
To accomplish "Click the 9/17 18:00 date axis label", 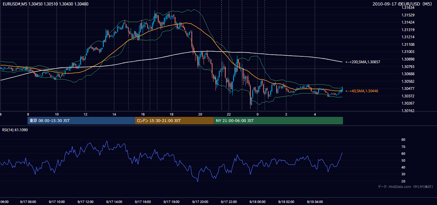I will click(171, 202).
